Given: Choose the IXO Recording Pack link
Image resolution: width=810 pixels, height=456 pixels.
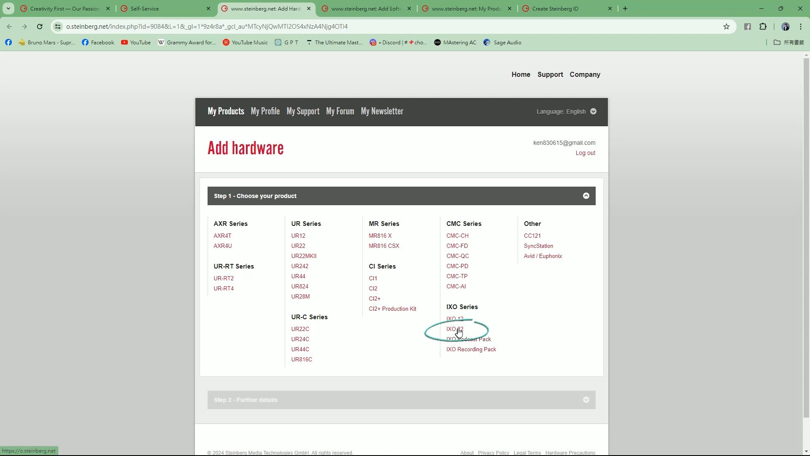Looking at the screenshot, I should pos(471,349).
